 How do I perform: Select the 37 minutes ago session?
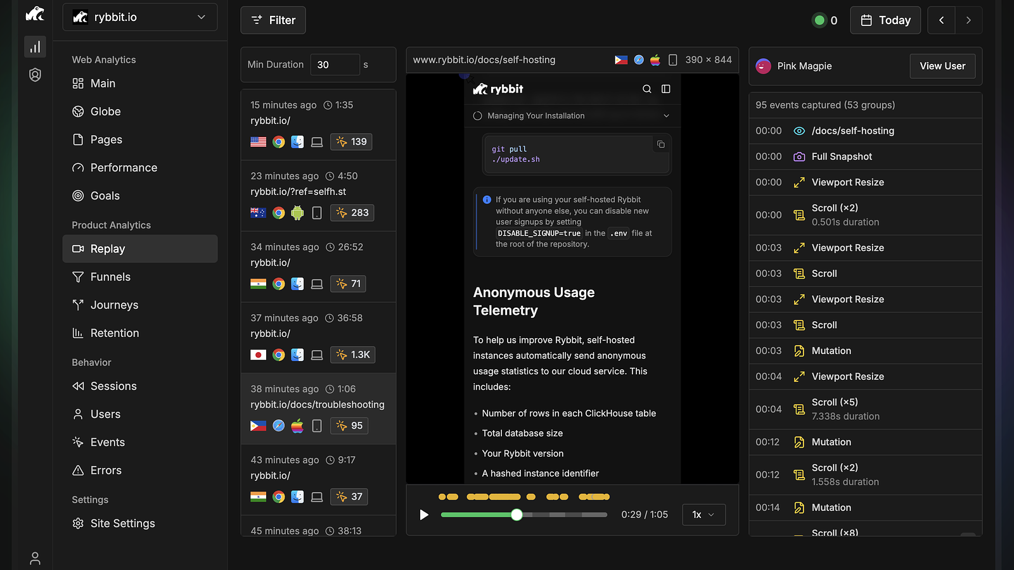pyautogui.click(x=318, y=337)
